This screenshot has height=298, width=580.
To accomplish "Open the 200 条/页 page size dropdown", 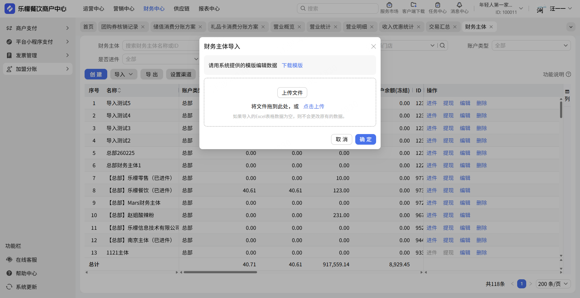I will (x=553, y=284).
